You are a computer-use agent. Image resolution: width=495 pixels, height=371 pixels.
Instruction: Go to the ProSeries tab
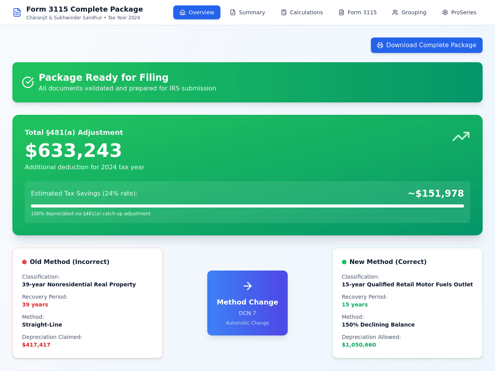459,12
